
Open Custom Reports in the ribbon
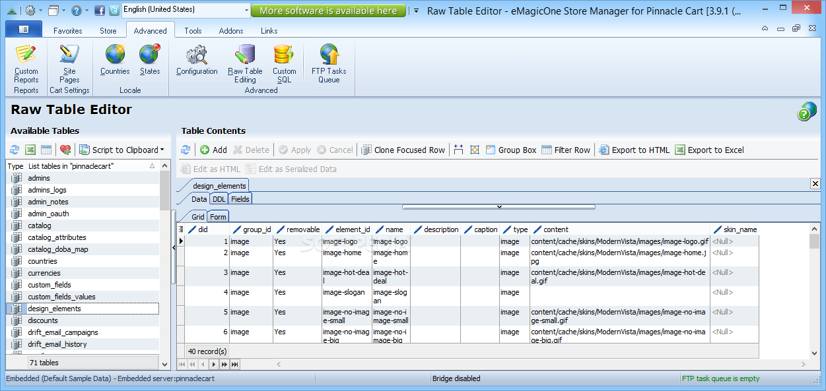26,64
